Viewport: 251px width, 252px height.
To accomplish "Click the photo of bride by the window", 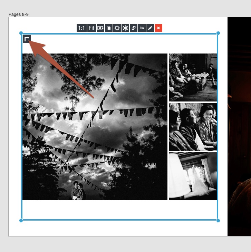I will click(193, 176).
